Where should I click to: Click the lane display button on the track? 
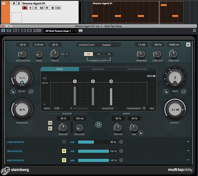[x=58, y=8]
